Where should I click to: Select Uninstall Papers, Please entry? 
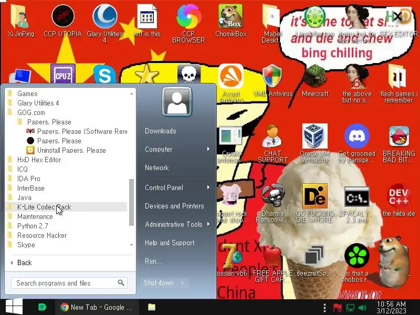click(x=67, y=150)
